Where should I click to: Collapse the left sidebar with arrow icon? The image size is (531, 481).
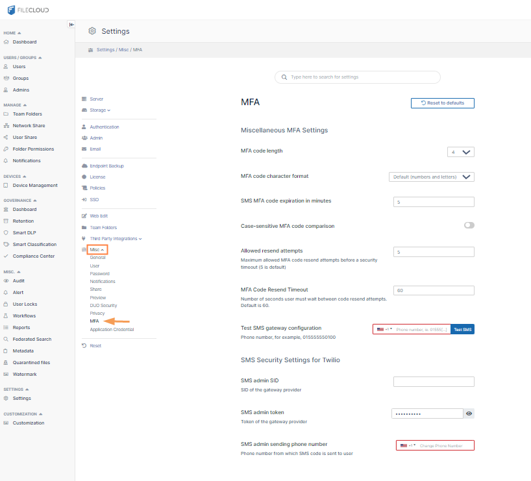click(71, 25)
